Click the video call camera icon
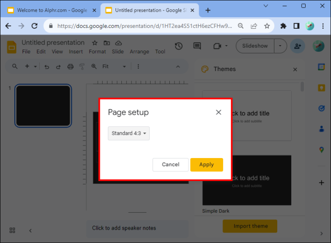 [x=217, y=46]
